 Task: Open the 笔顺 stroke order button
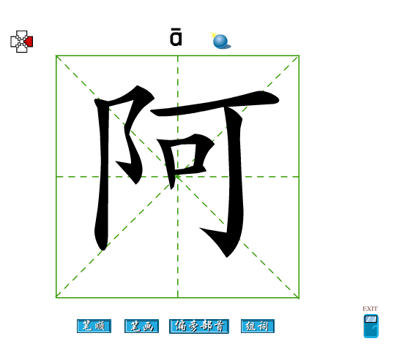point(94,326)
